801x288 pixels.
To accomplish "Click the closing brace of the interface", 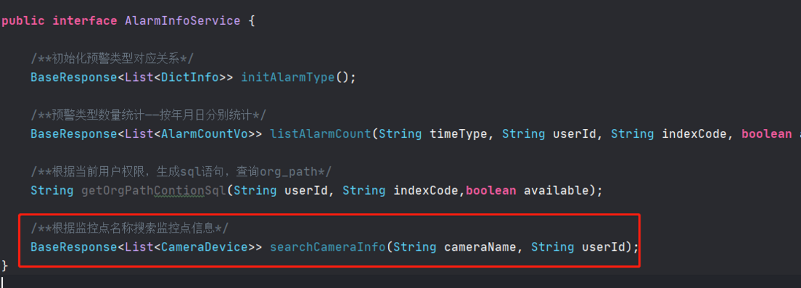I will (x=5, y=266).
